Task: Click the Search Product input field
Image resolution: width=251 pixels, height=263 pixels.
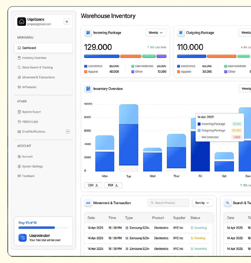Action: coord(168,203)
